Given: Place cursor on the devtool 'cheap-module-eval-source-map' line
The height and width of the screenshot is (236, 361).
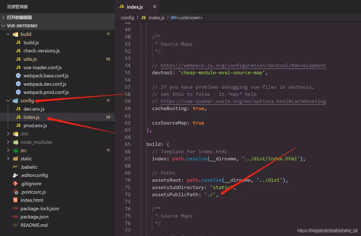Looking at the screenshot, I should pyautogui.click(x=210, y=73).
